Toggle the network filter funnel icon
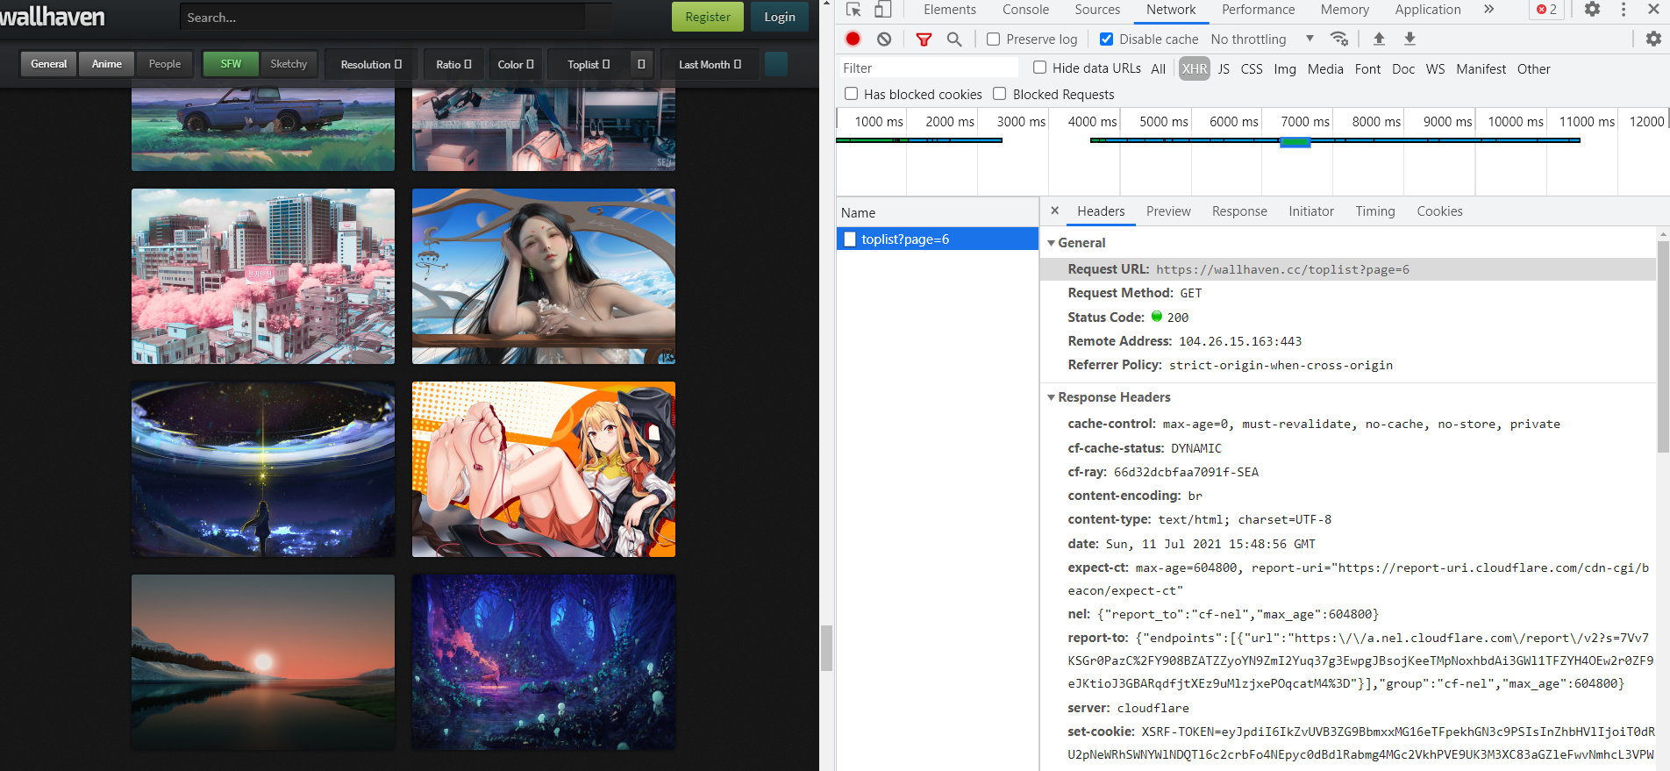Screen dimensions: 1670x771 [x=924, y=39]
